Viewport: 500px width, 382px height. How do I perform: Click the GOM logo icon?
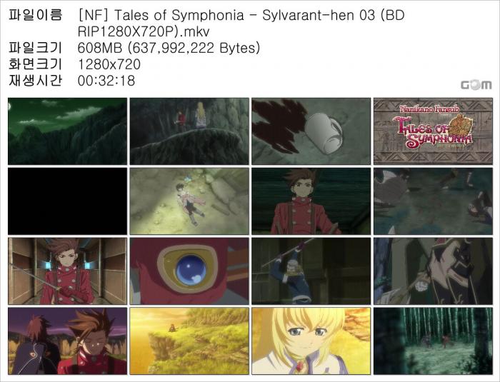click(476, 85)
